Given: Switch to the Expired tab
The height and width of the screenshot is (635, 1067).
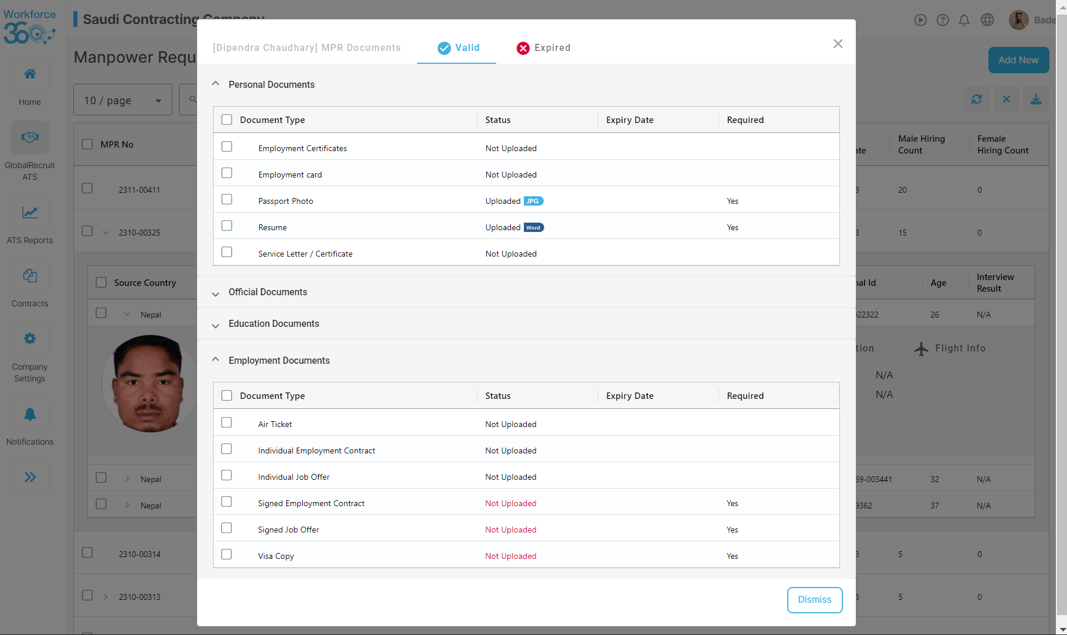Looking at the screenshot, I should (543, 48).
